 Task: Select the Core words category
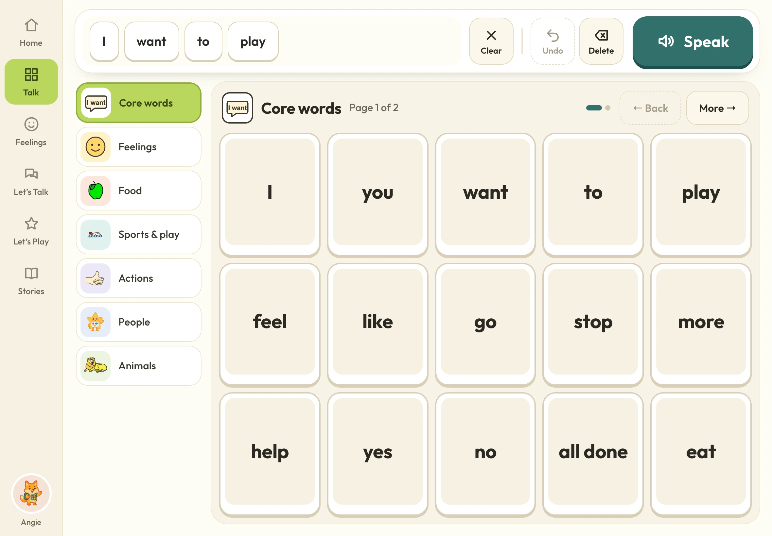click(x=138, y=103)
